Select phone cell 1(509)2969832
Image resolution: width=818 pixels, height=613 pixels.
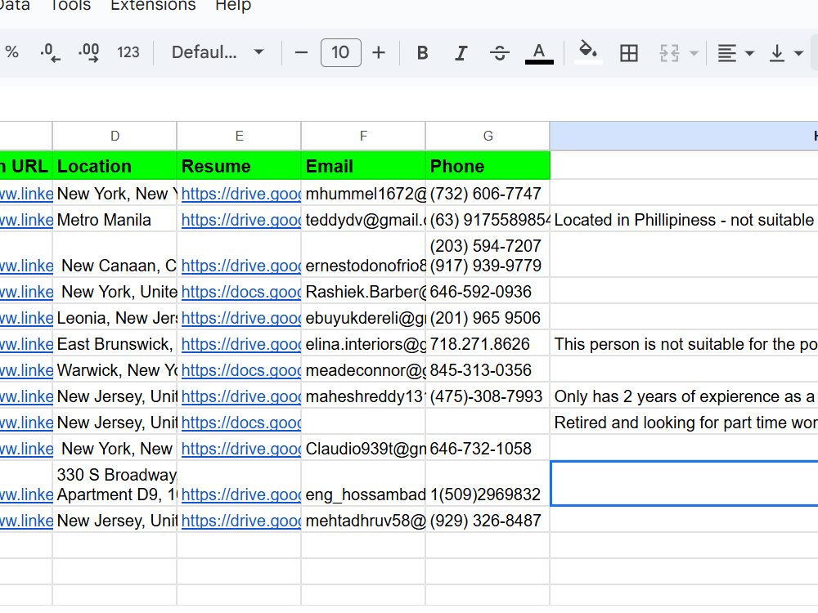(x=488, y=484)
